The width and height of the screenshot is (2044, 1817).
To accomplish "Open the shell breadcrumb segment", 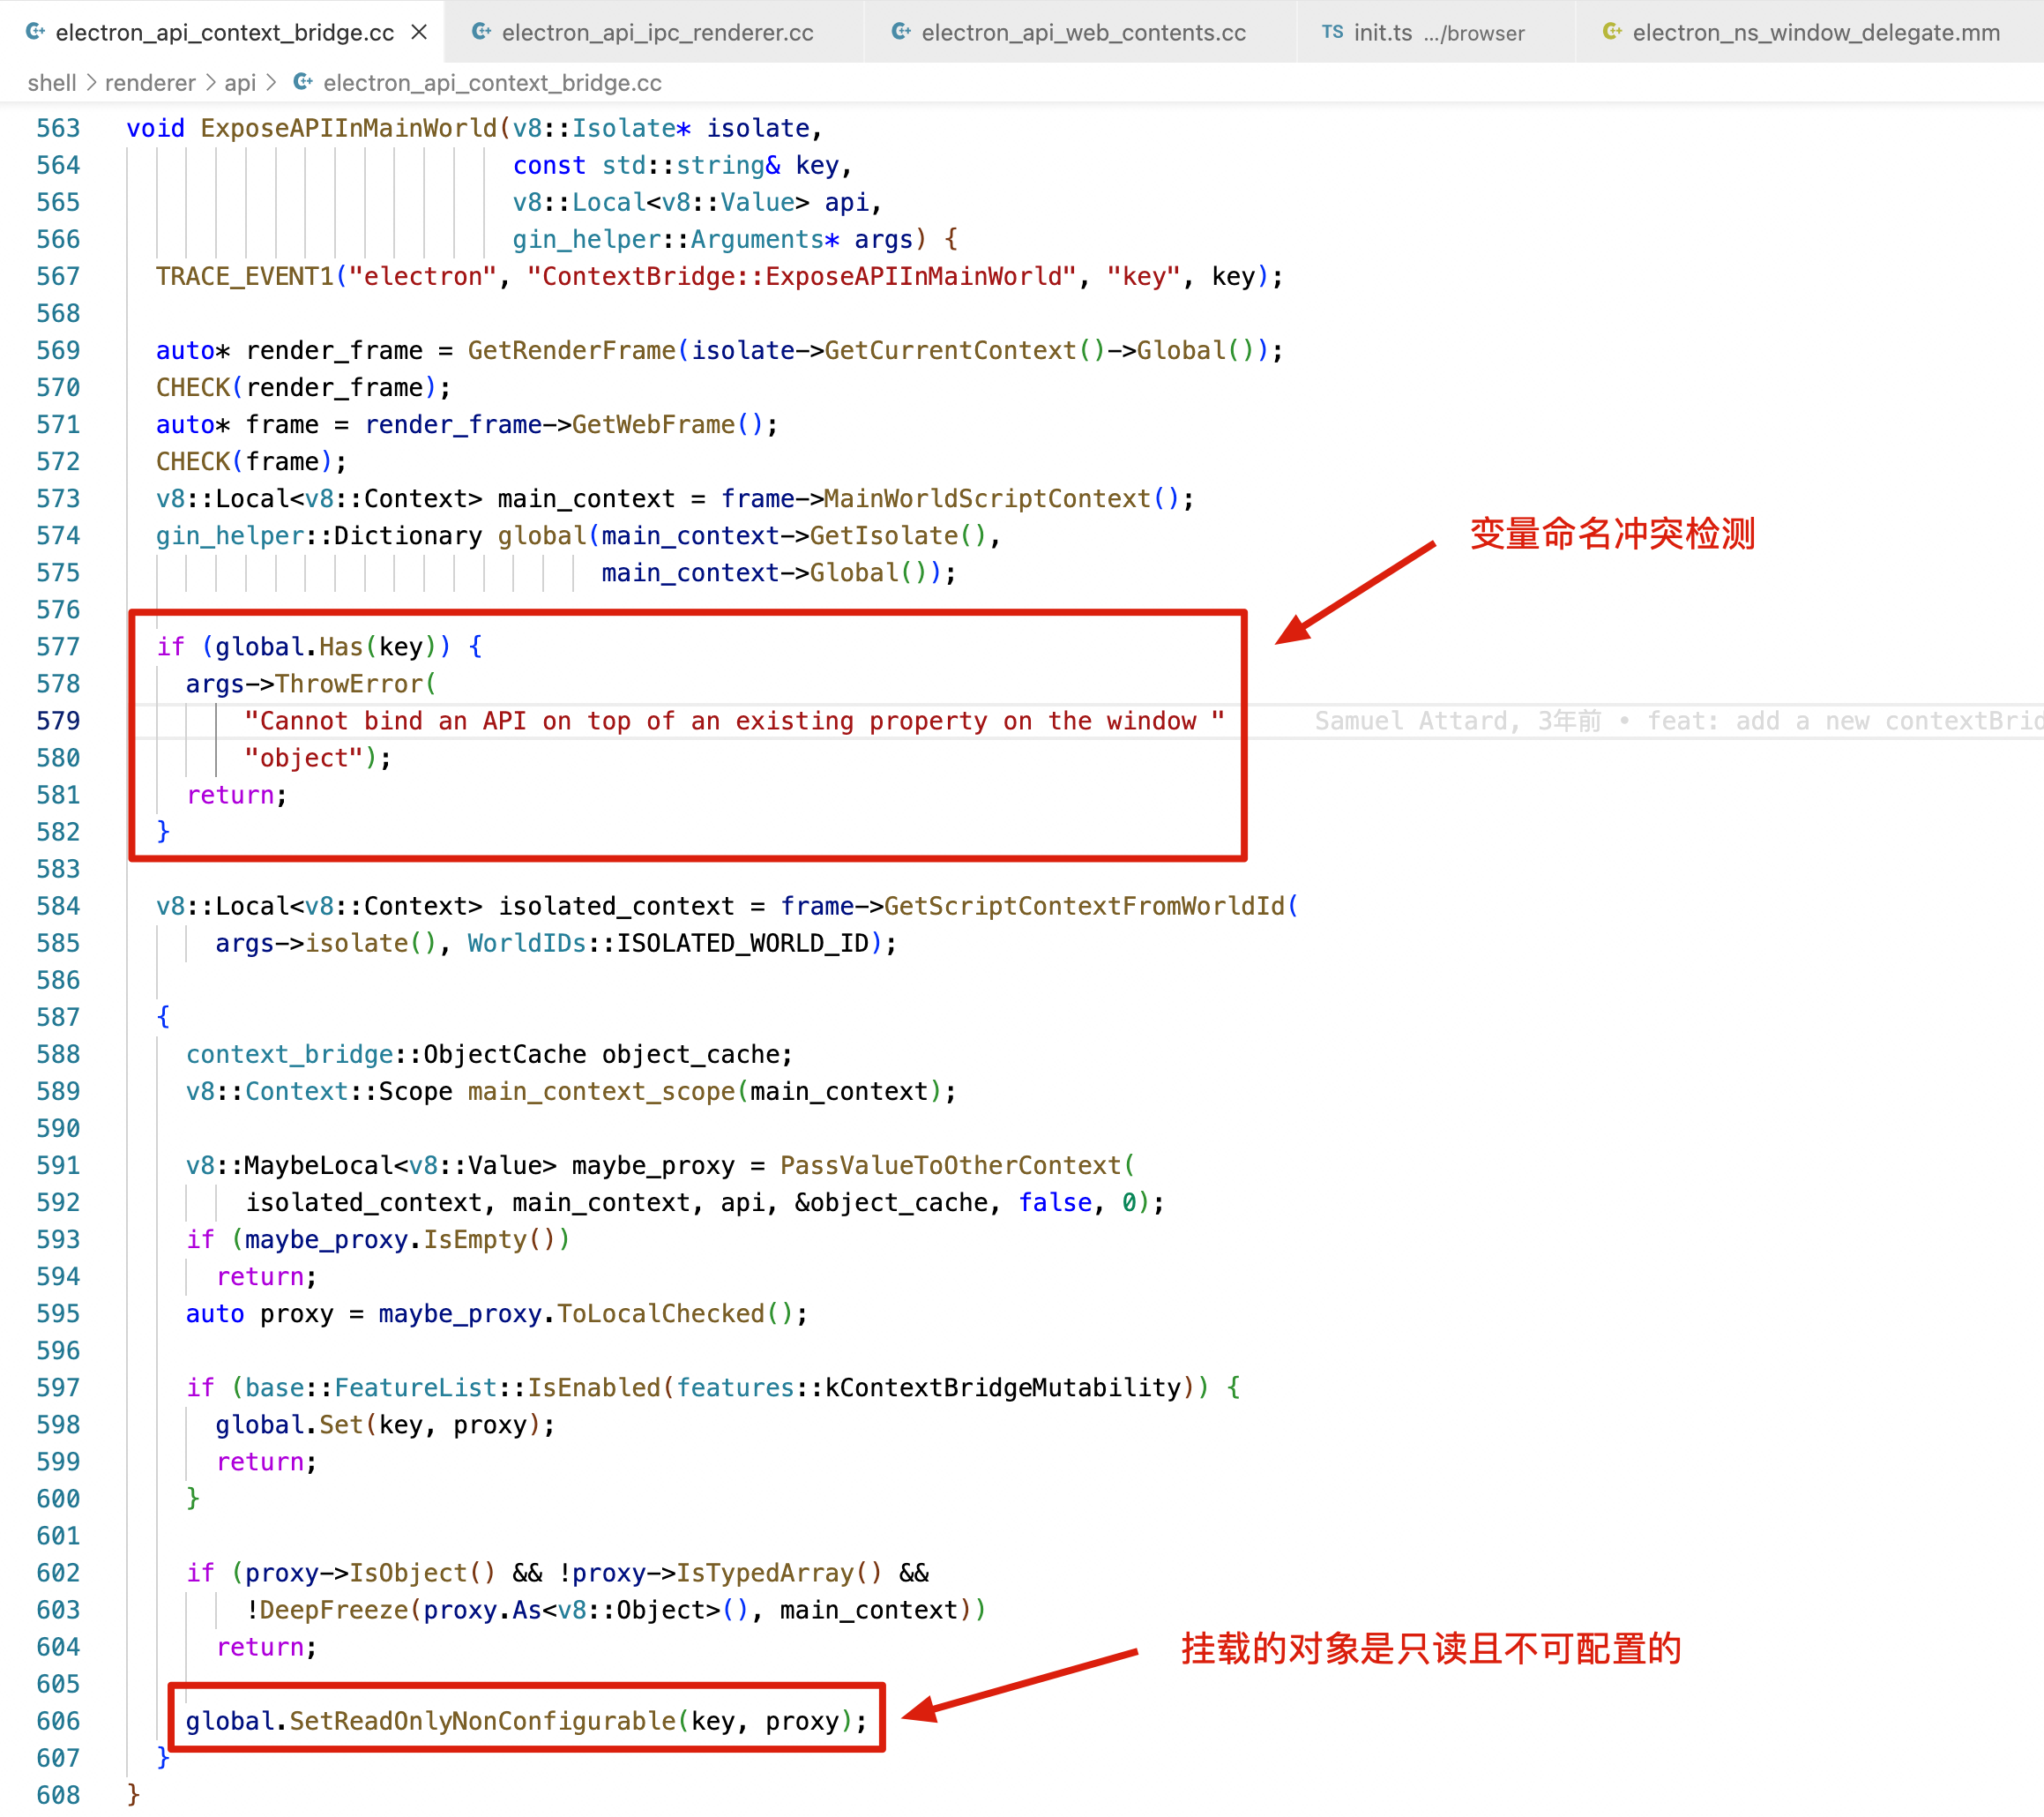I will click(51, 83).
